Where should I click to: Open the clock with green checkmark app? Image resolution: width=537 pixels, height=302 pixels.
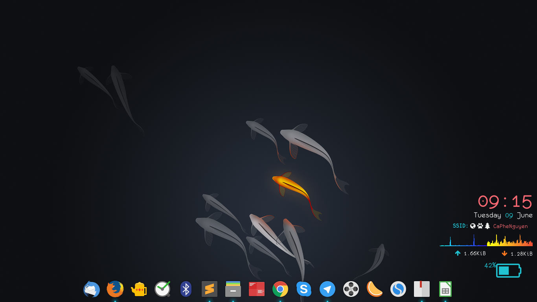pos(162,289)
